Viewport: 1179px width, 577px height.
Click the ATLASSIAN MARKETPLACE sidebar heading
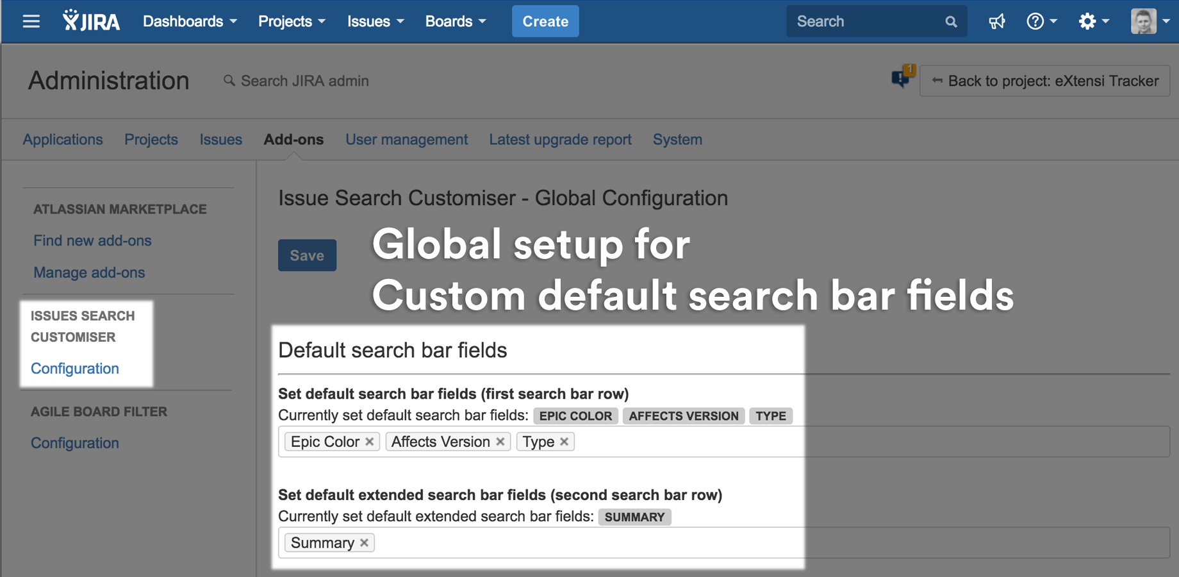point(120,209)
